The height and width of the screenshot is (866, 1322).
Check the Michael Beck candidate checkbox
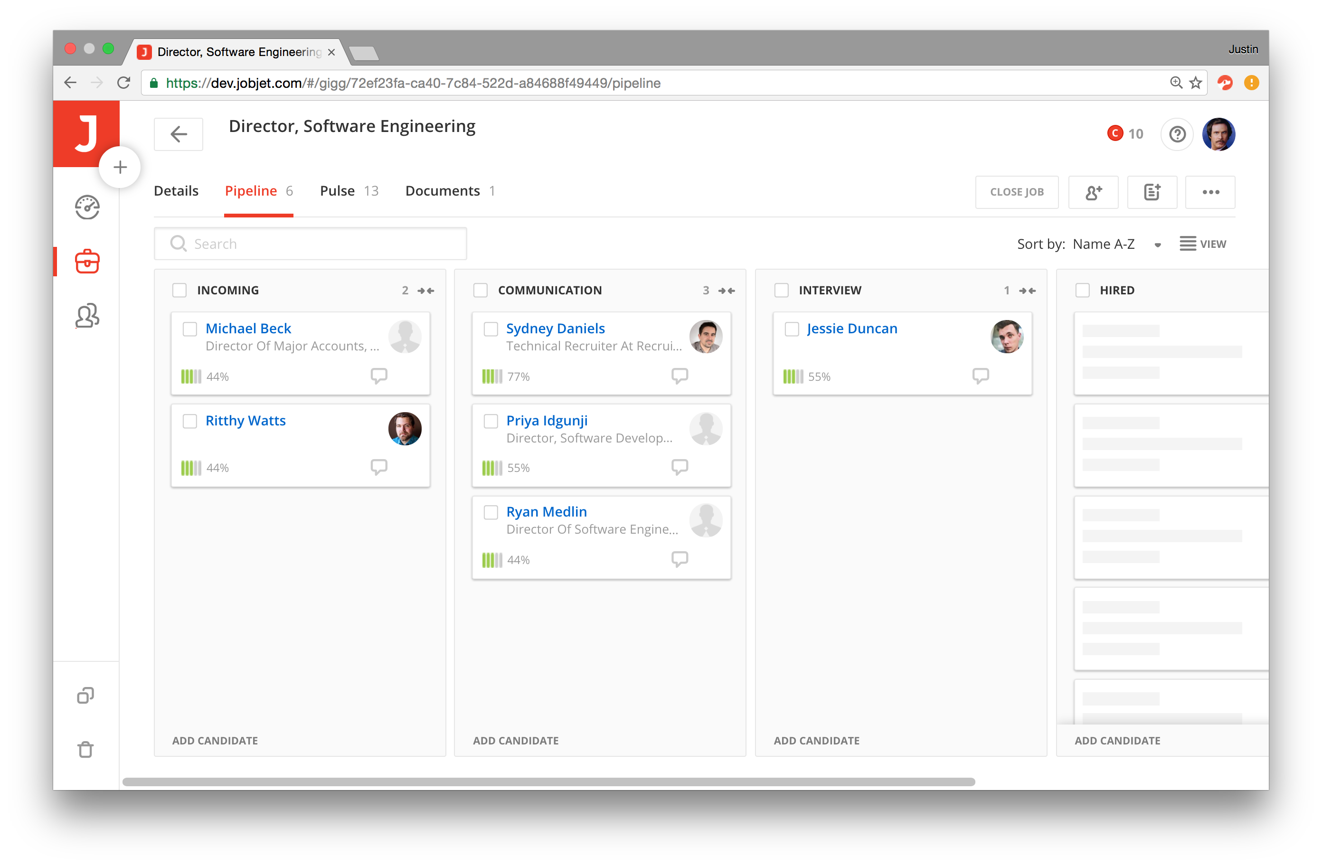coord(190,329)
